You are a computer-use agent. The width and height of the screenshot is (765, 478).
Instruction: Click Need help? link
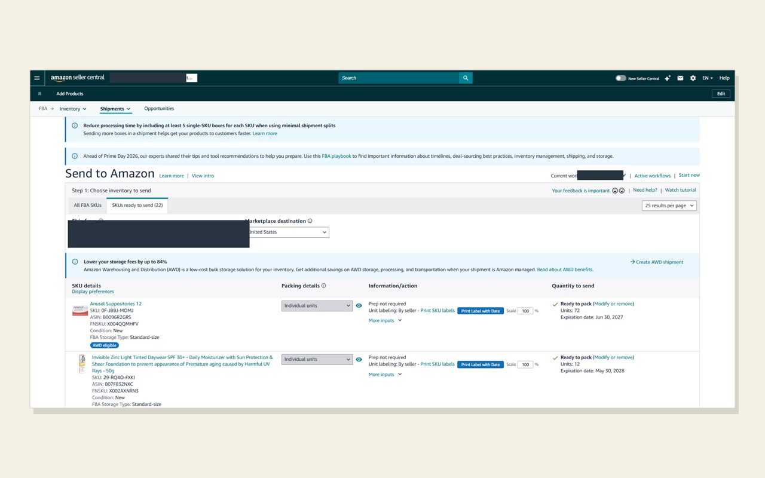point(645,191)
